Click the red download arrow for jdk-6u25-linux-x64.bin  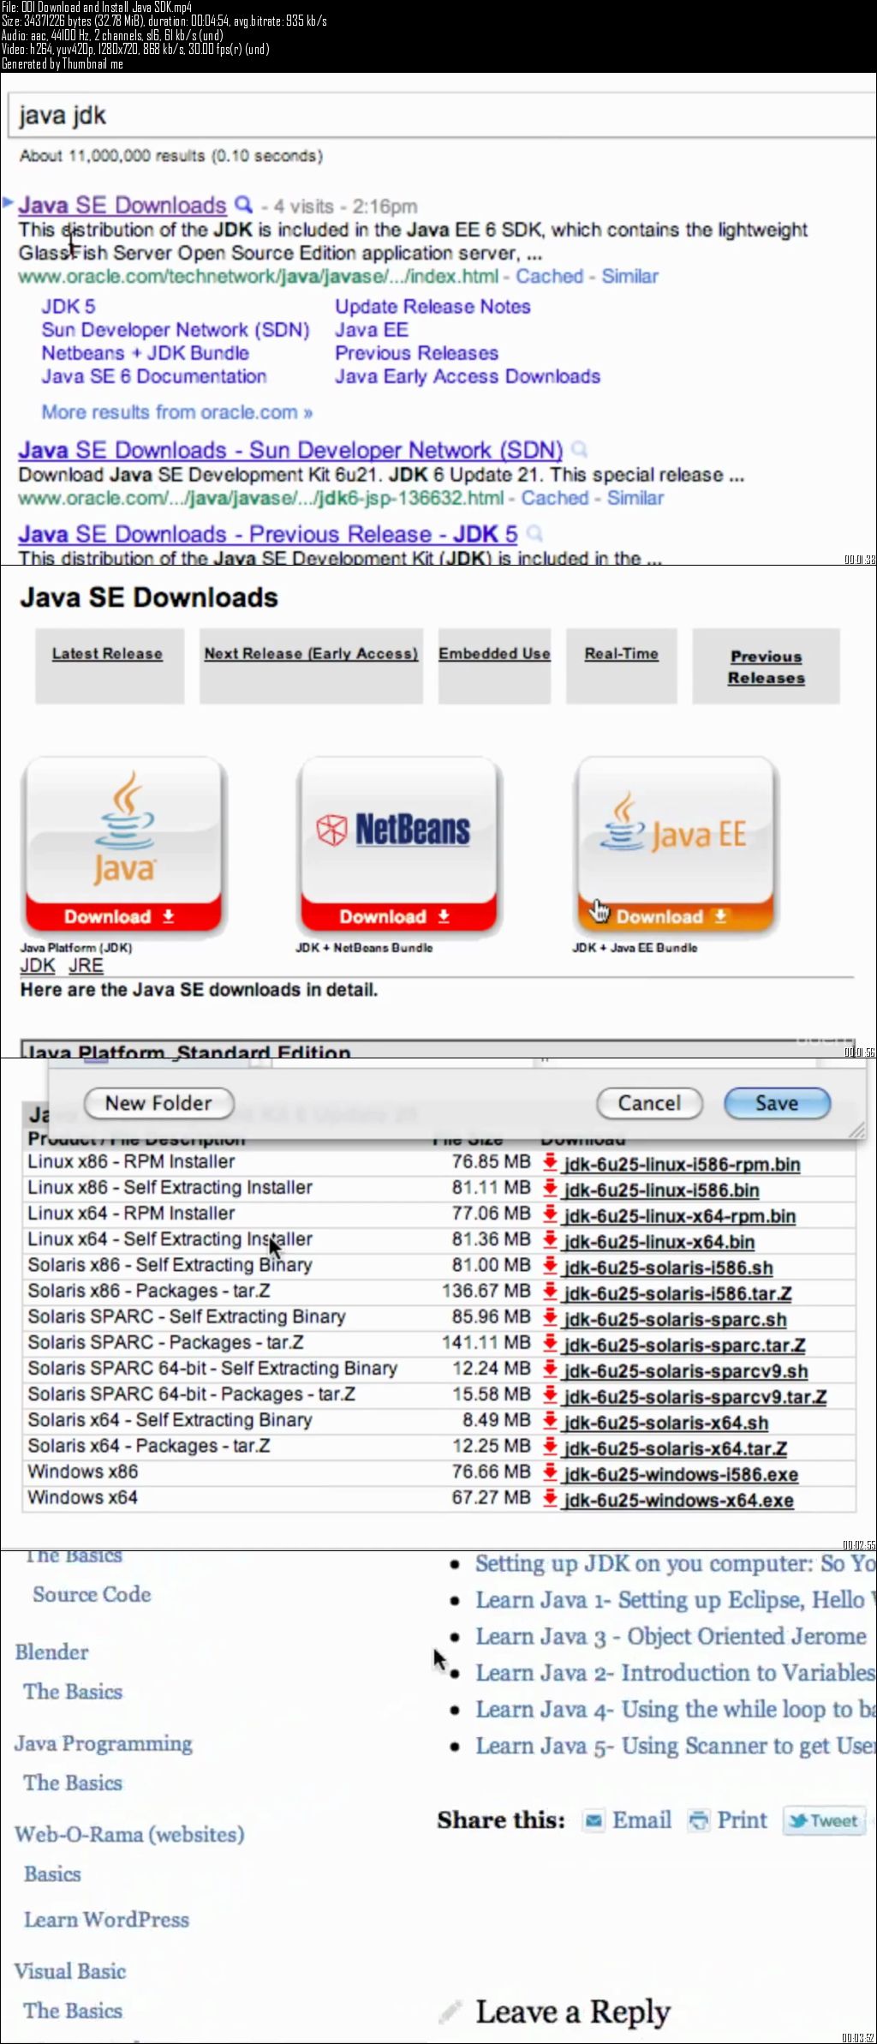click(550, 1240)
